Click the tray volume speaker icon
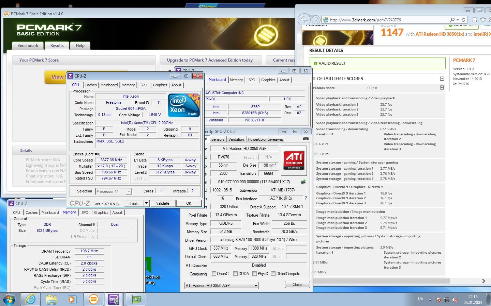Screen dimensions: 491x306 tap(455, 300)
